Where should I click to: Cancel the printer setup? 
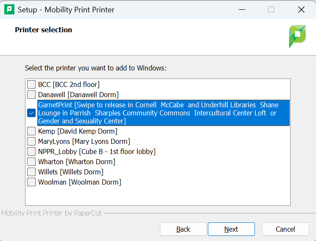(285, 229)
